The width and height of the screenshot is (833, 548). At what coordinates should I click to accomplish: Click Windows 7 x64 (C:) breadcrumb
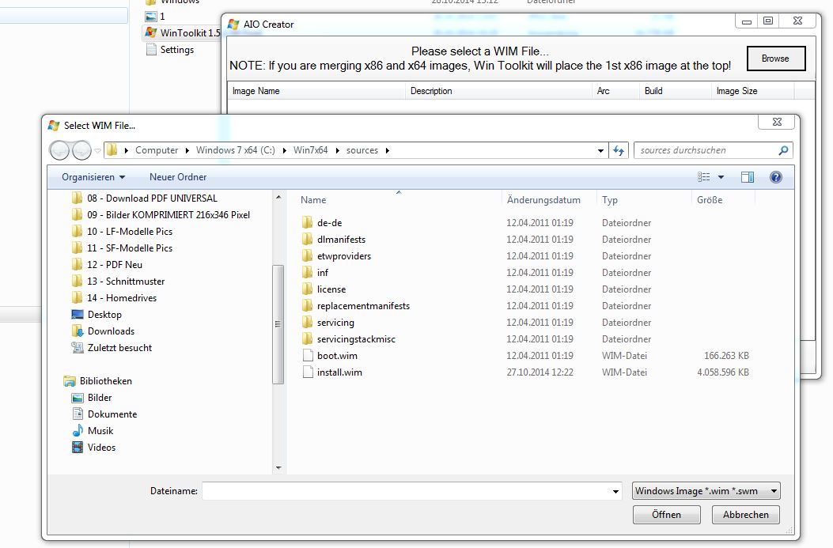pos(235,150)
